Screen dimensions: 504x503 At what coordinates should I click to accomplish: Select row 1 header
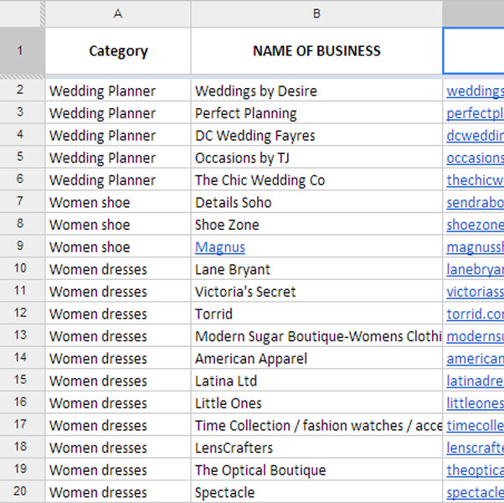[21, 50]
